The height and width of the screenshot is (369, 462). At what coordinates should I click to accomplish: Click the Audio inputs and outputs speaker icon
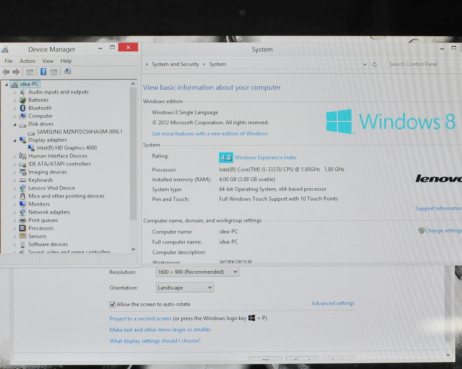click(x=22, y=92)
